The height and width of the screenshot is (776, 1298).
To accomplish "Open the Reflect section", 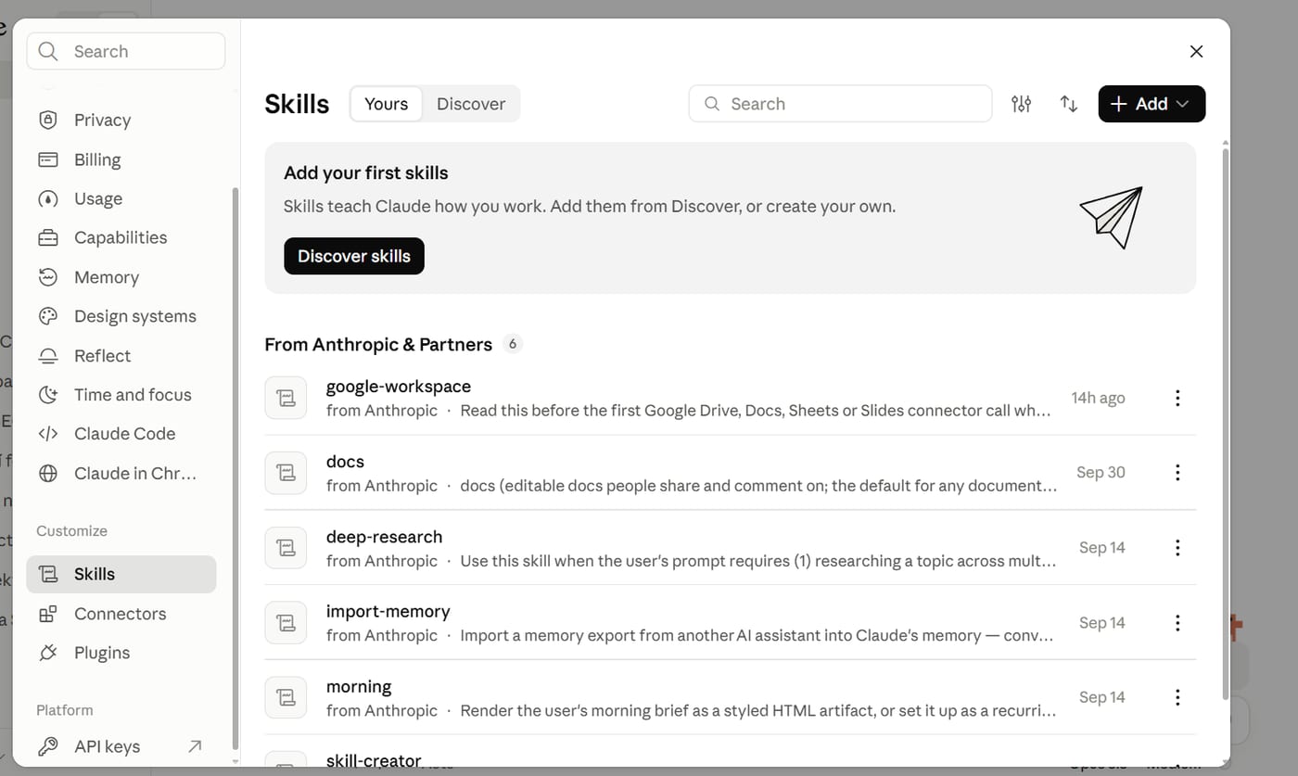I will (x=121, y=356).
